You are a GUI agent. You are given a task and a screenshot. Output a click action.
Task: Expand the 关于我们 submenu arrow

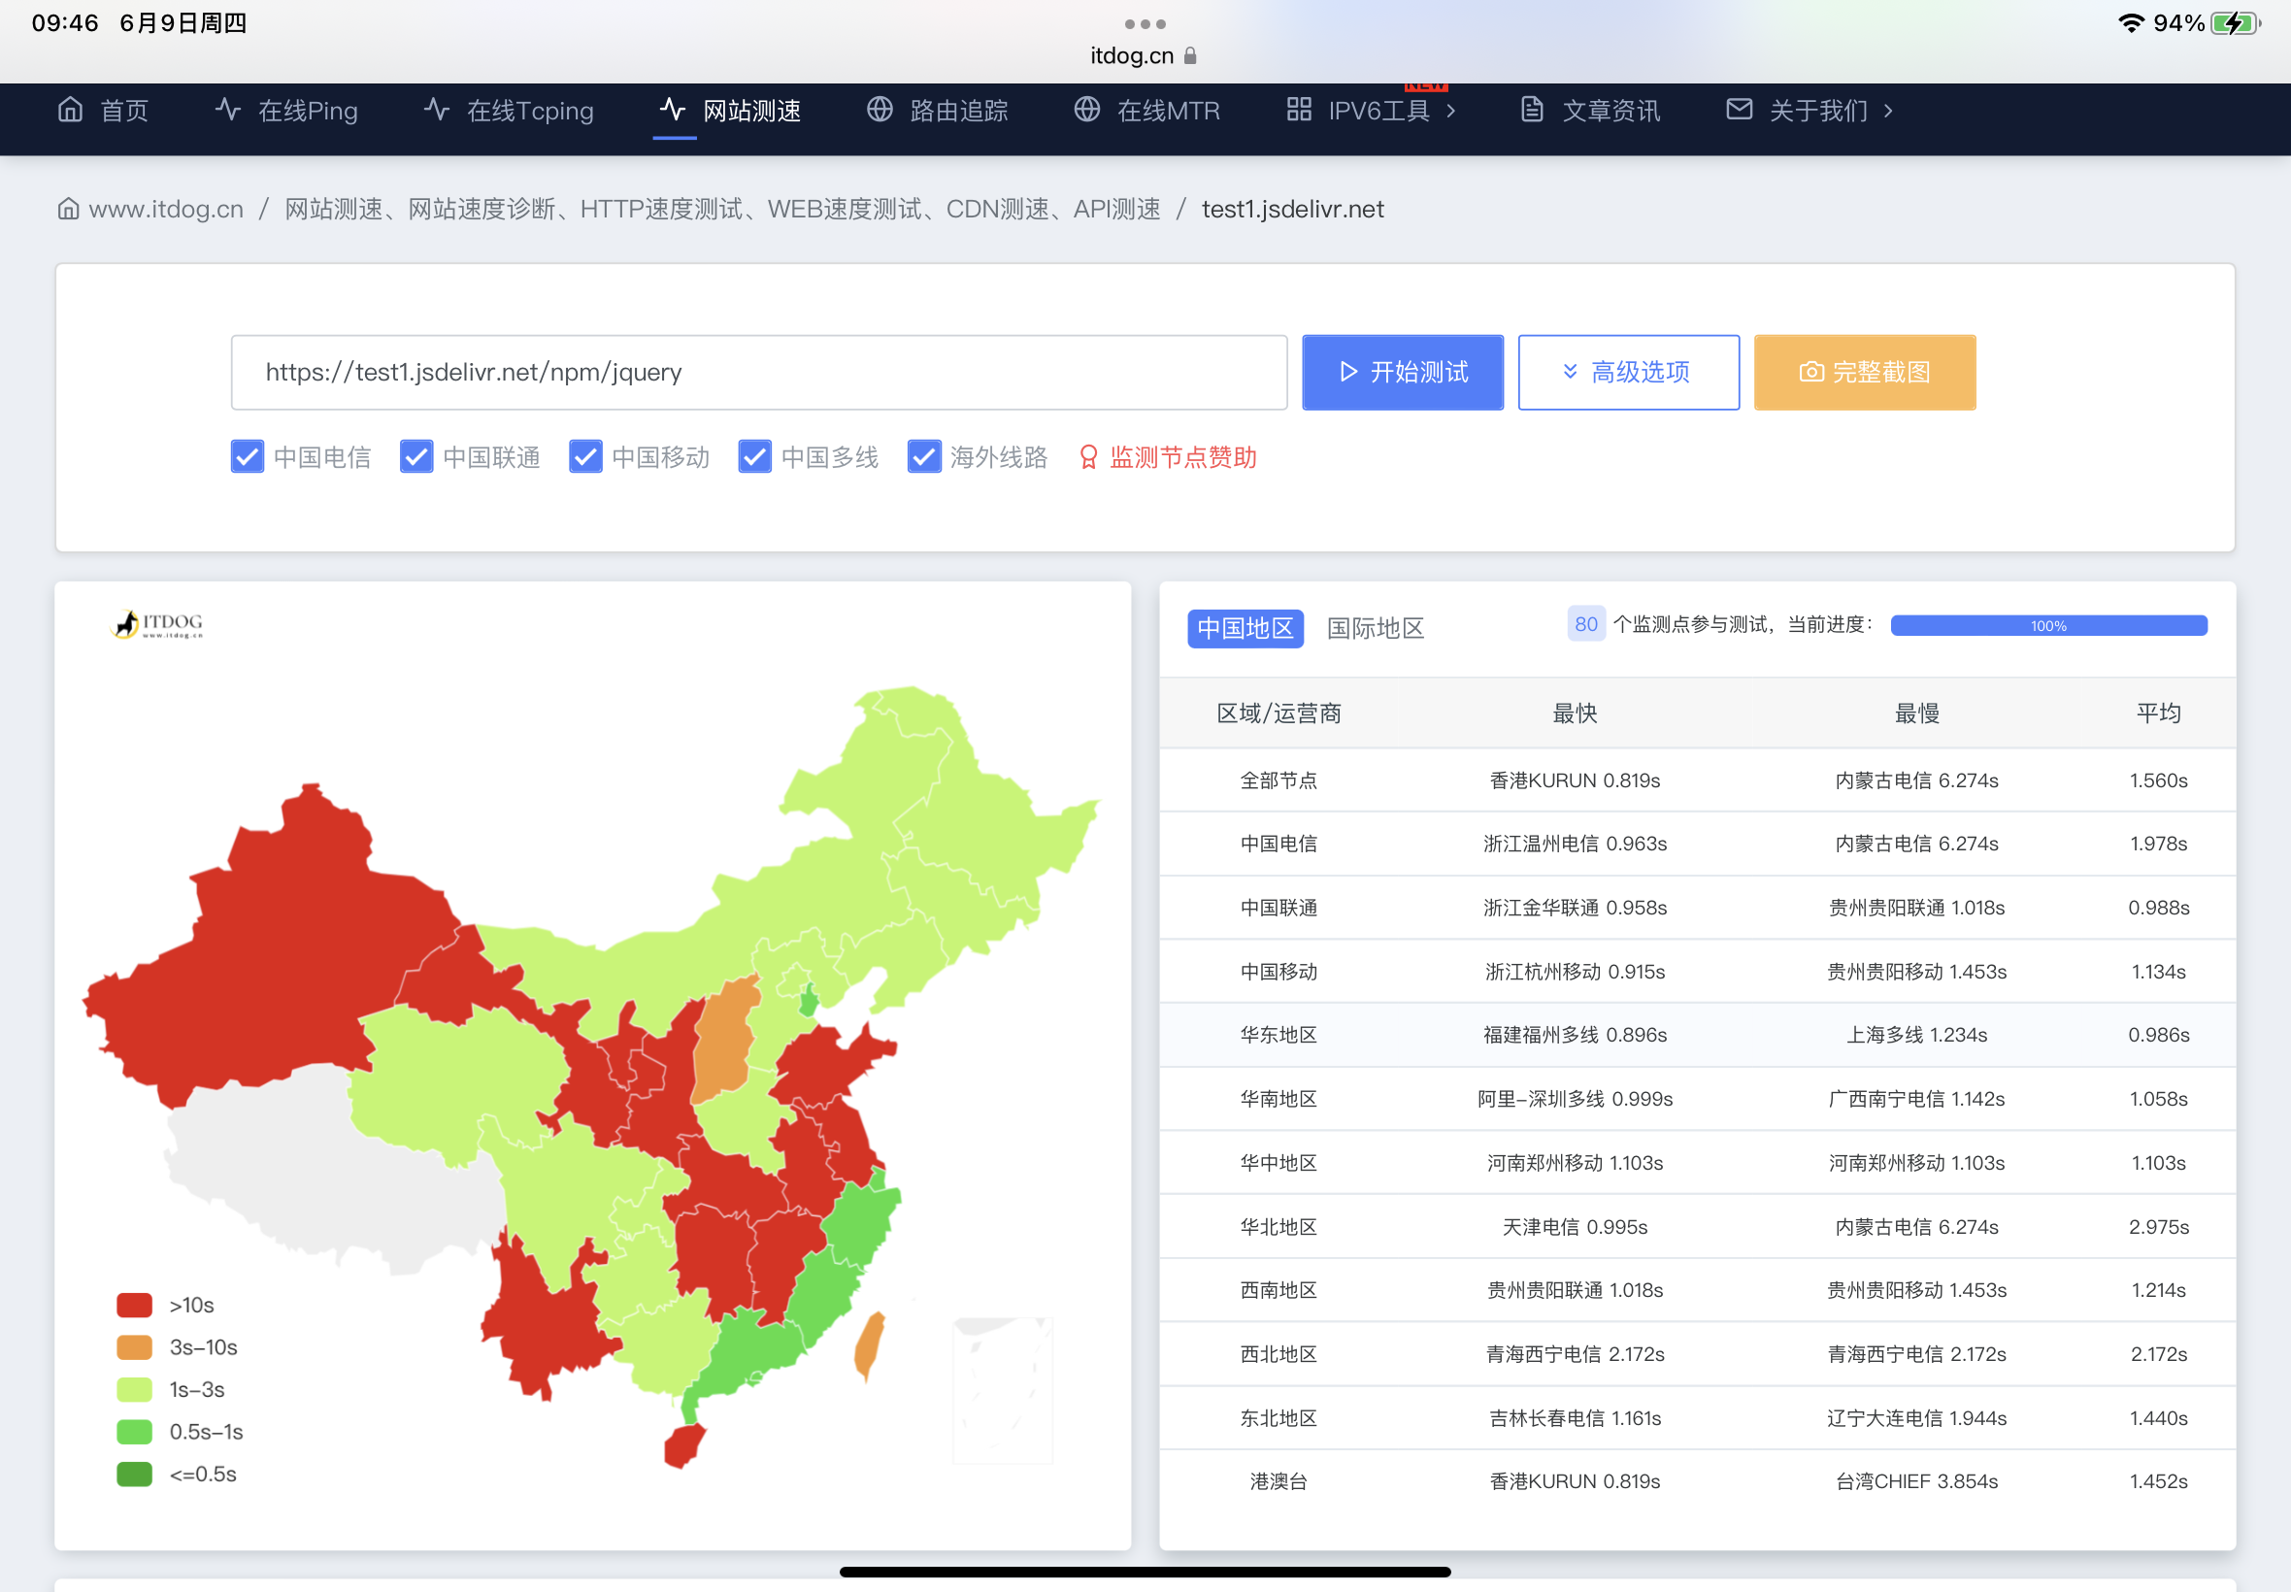(x=1888, y=111)
